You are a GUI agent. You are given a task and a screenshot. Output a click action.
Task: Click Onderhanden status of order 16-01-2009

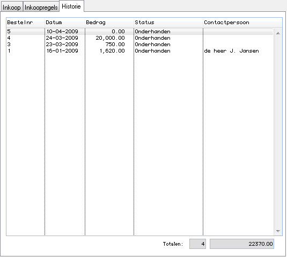click(x=152, y=51)
